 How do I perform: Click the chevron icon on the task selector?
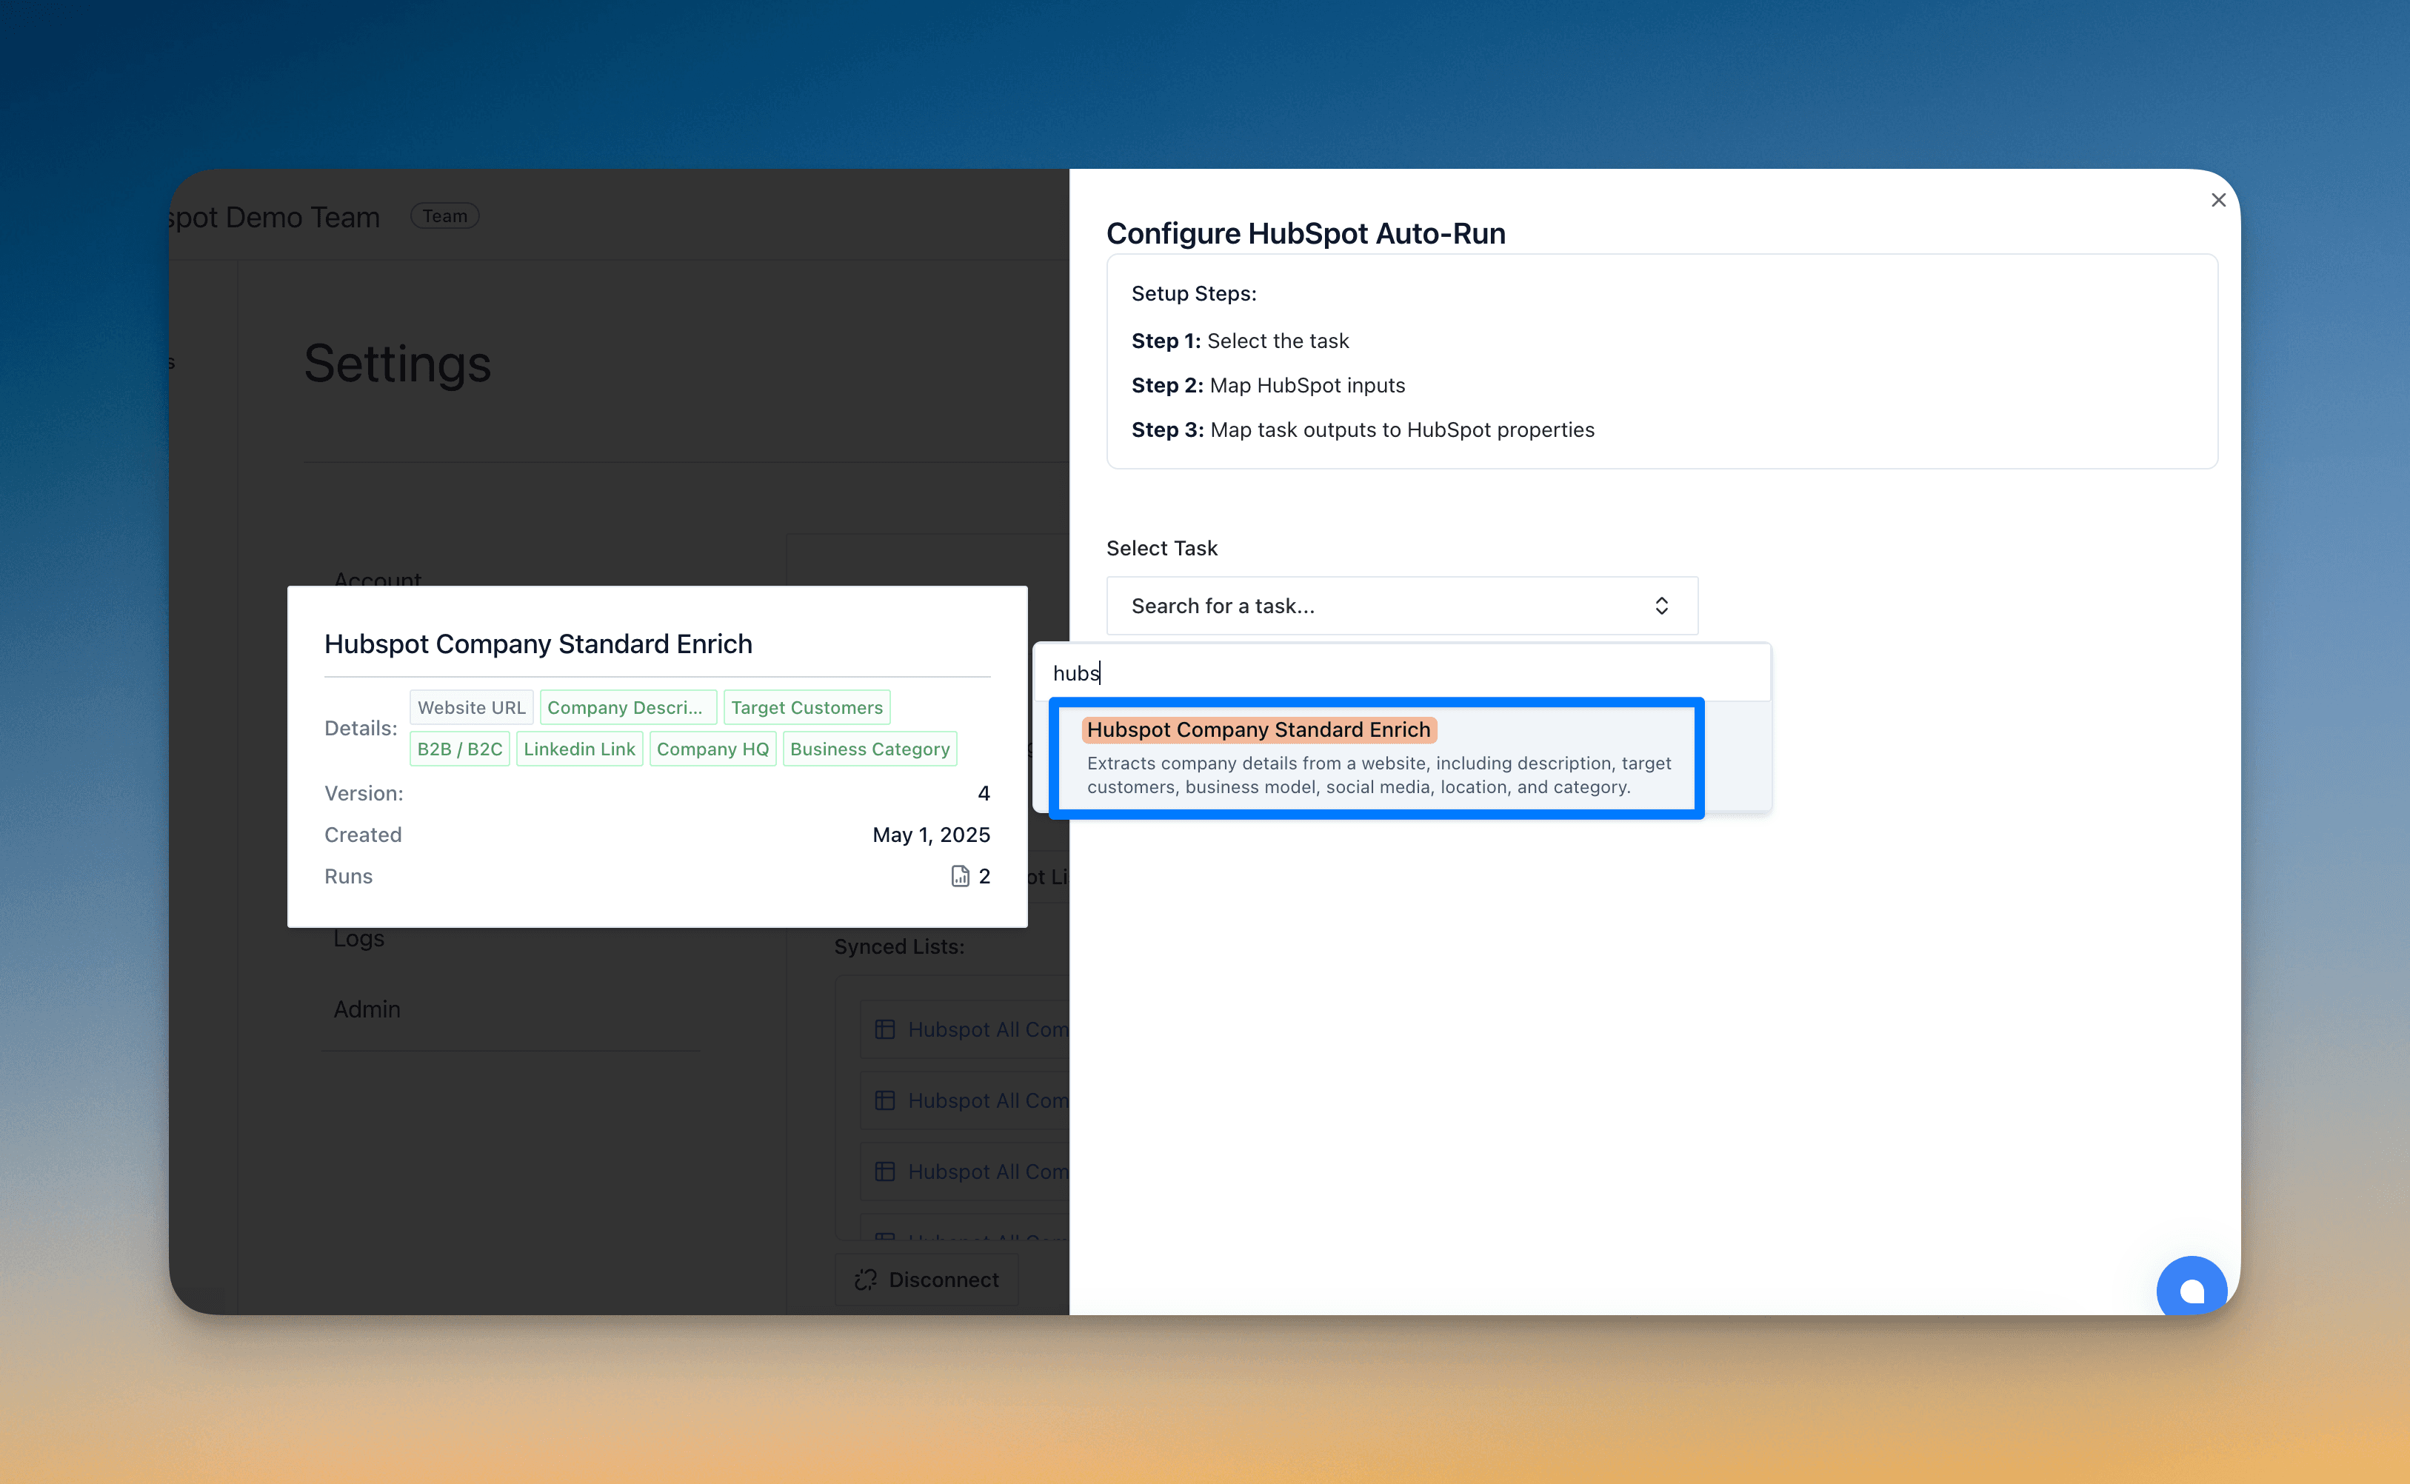(x=1661, y=604)
